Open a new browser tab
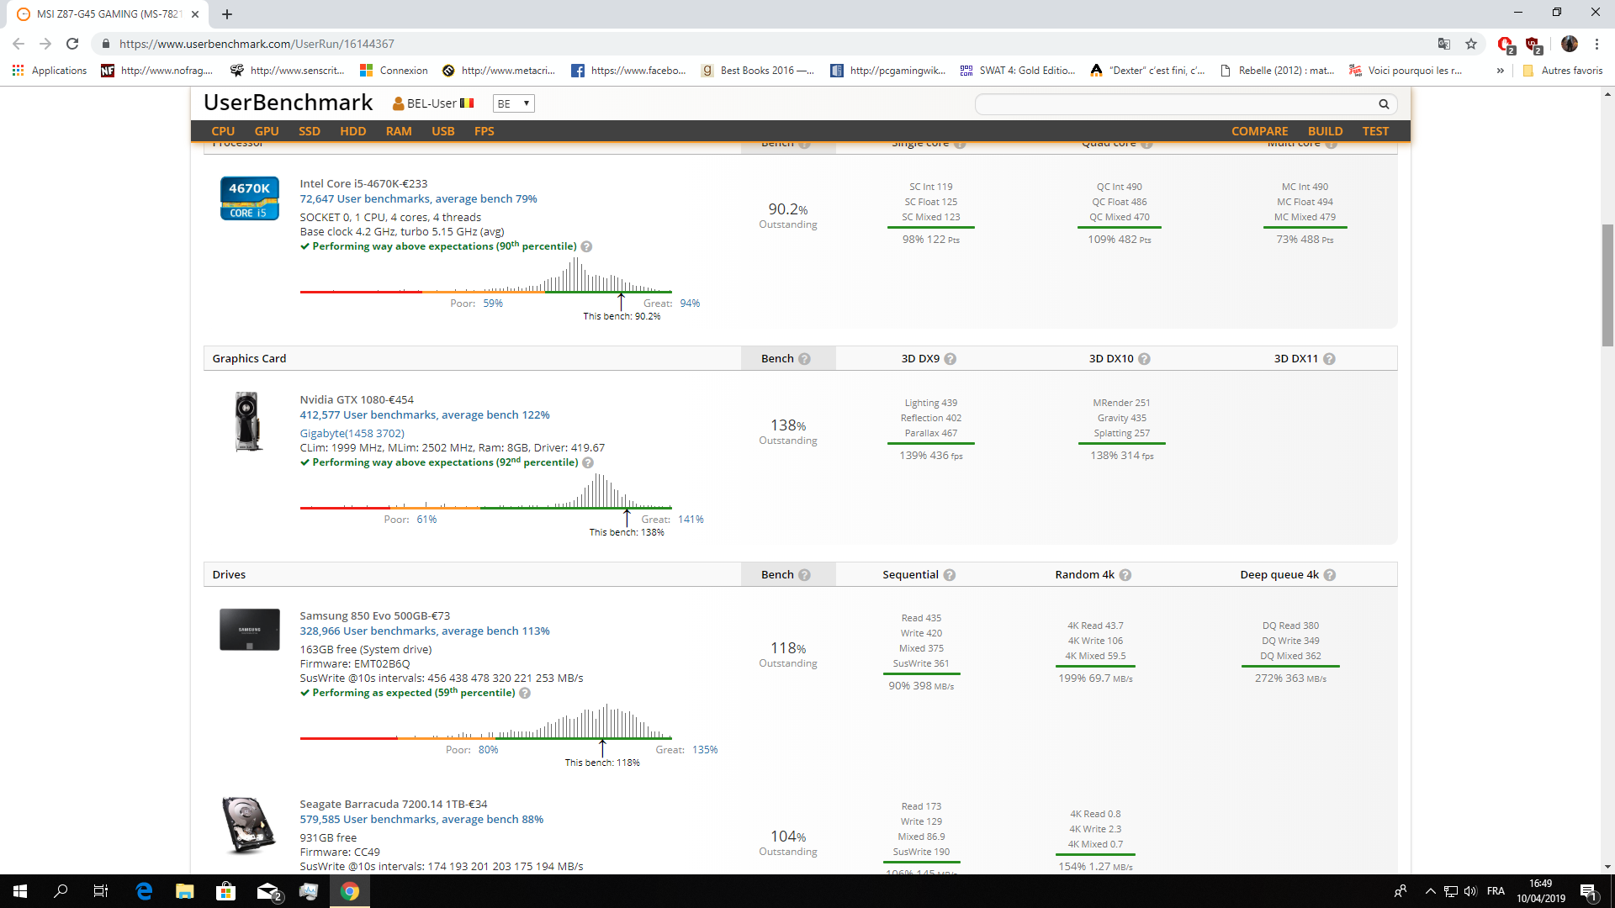Image resolution: width=1615 pixels, height=908 pixels. [227, 14]
